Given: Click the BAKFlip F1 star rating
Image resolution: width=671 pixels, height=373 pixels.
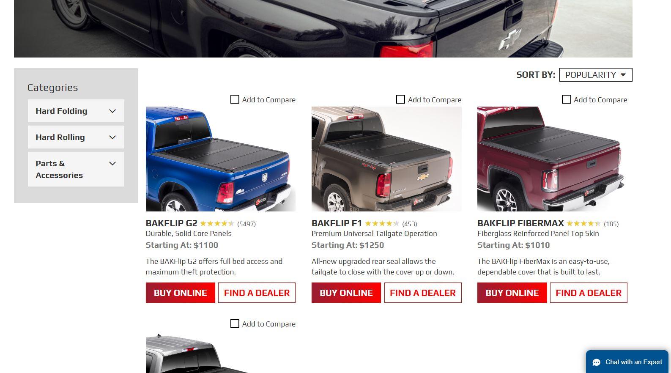Looking at the screenshot, I should click(x=382, y=224).
